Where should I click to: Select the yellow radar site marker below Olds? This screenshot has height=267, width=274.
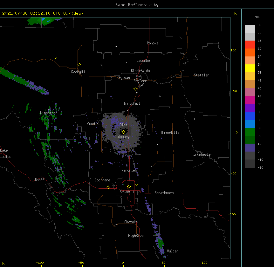(x=123, y=132)
